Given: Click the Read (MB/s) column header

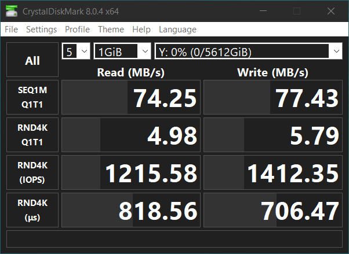Looking at the screenshot, I should pos(131,72).
